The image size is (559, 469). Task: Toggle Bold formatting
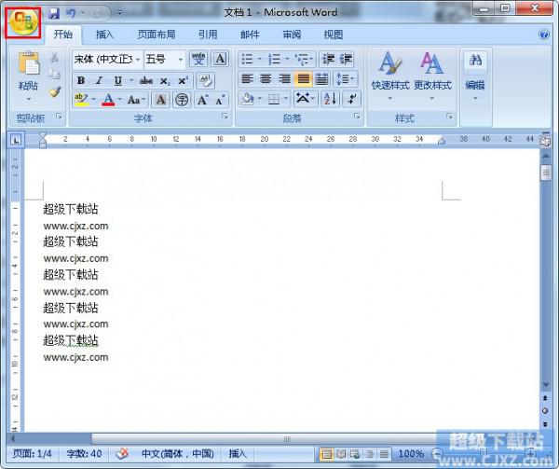pos(81,80)
